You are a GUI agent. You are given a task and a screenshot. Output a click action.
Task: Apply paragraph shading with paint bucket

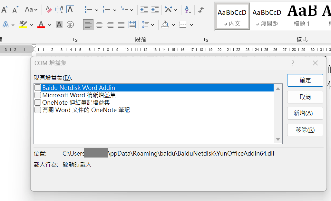click(x=165, y=25)
